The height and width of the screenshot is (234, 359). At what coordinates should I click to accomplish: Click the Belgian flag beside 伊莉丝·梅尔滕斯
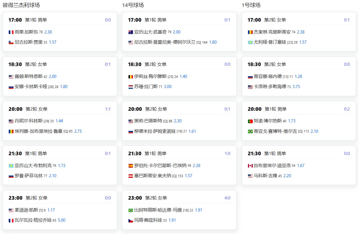(130, 77)
